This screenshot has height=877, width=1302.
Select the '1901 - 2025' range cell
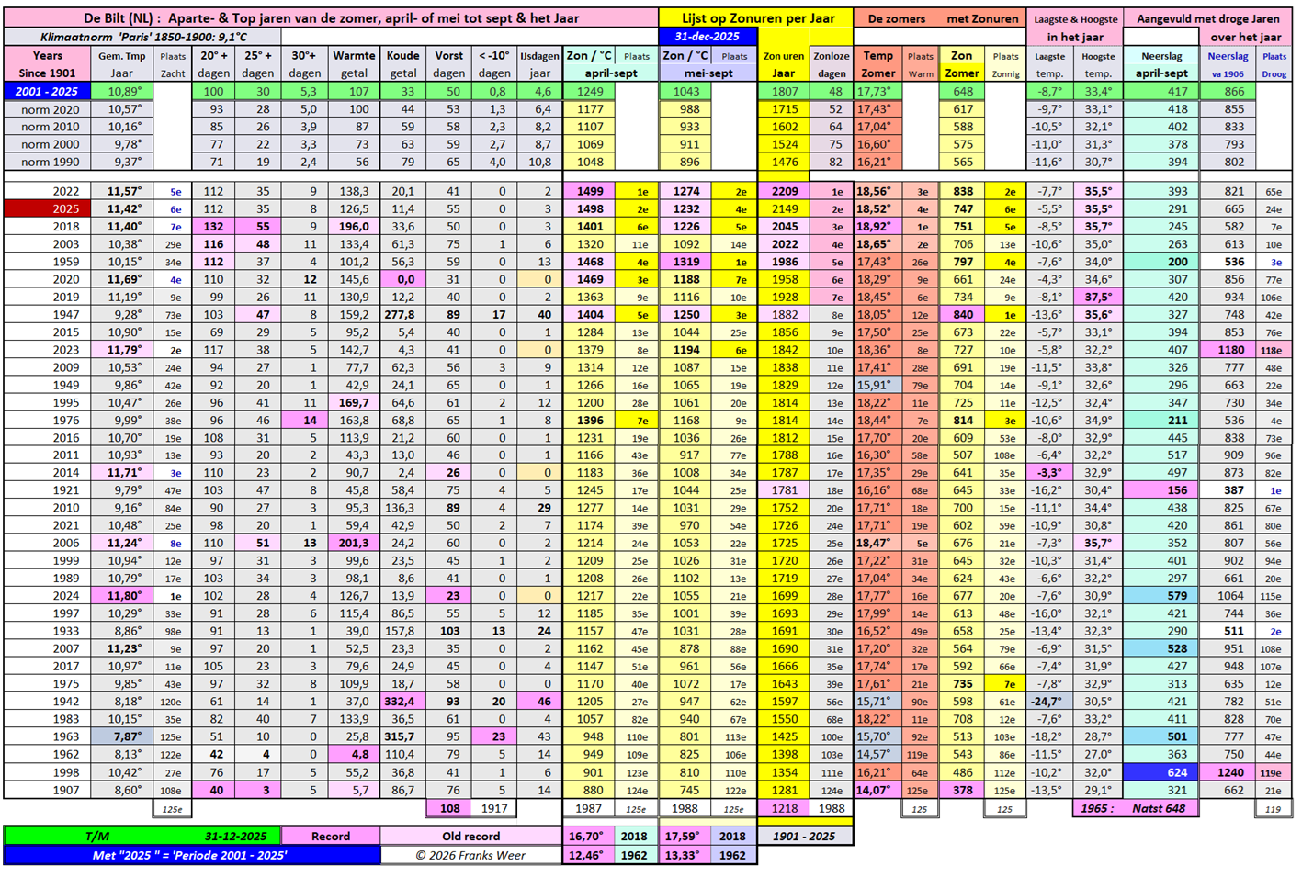tap(804, 836)
